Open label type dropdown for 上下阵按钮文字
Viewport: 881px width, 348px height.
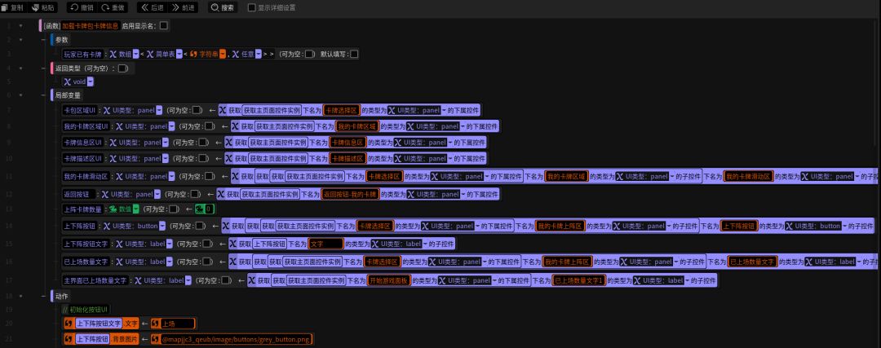[x=169, y=244]
